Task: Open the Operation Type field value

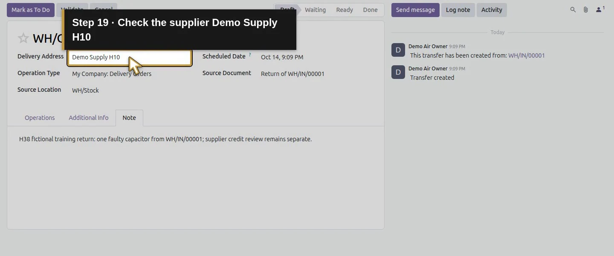Action: click(112, 74)
